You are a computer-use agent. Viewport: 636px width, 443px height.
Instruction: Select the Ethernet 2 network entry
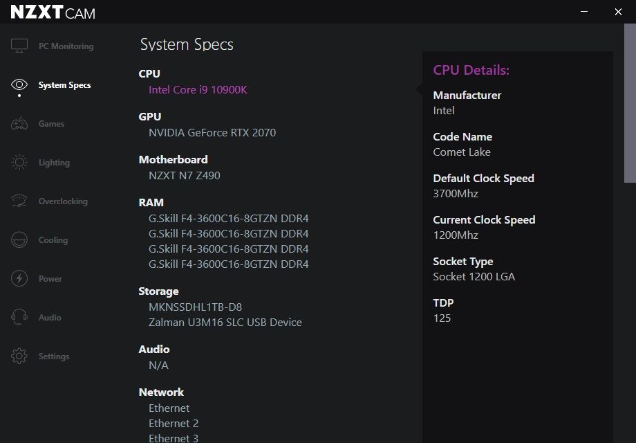pyautogui.click(x=174, y=424)
